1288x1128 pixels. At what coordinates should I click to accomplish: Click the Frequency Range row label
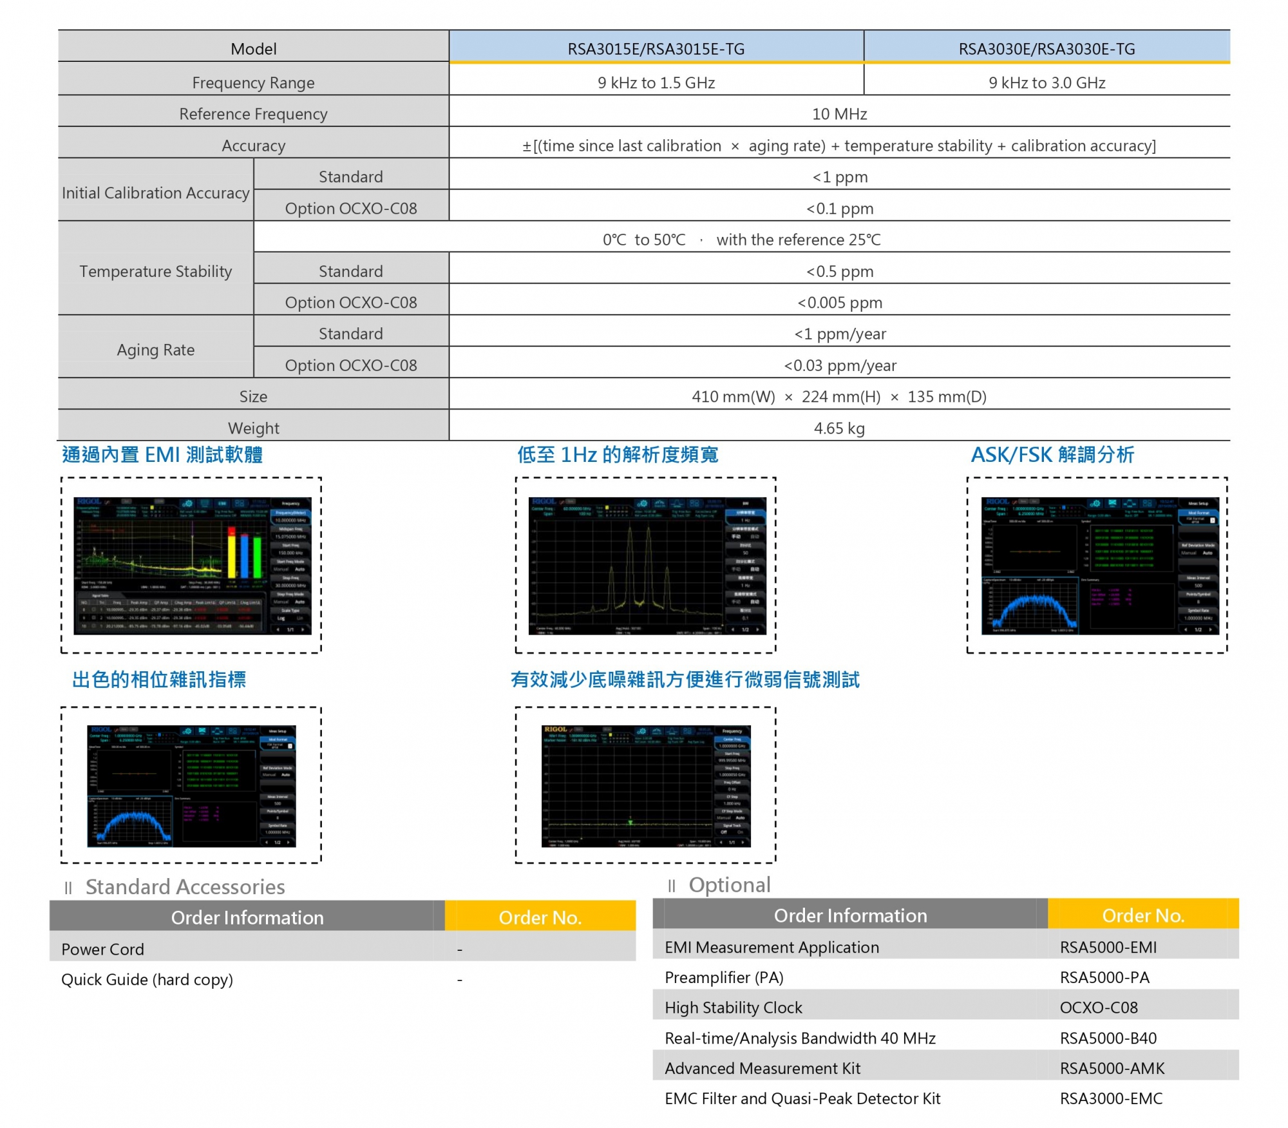click(x=253, y=82)
